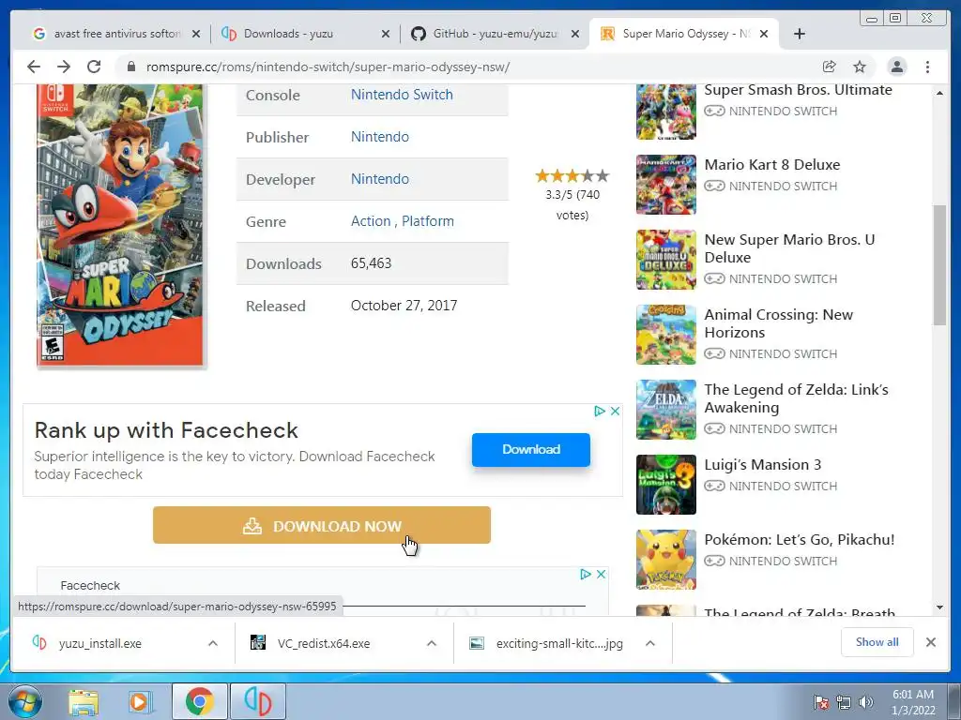Open Windows Explorer from the taskbar
961x720 pixels.
[x=84, y=701]
